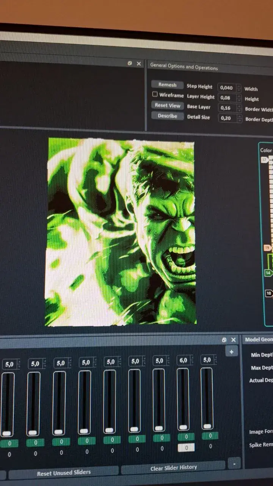Undock the panel left of General Options

coord(130,63)
